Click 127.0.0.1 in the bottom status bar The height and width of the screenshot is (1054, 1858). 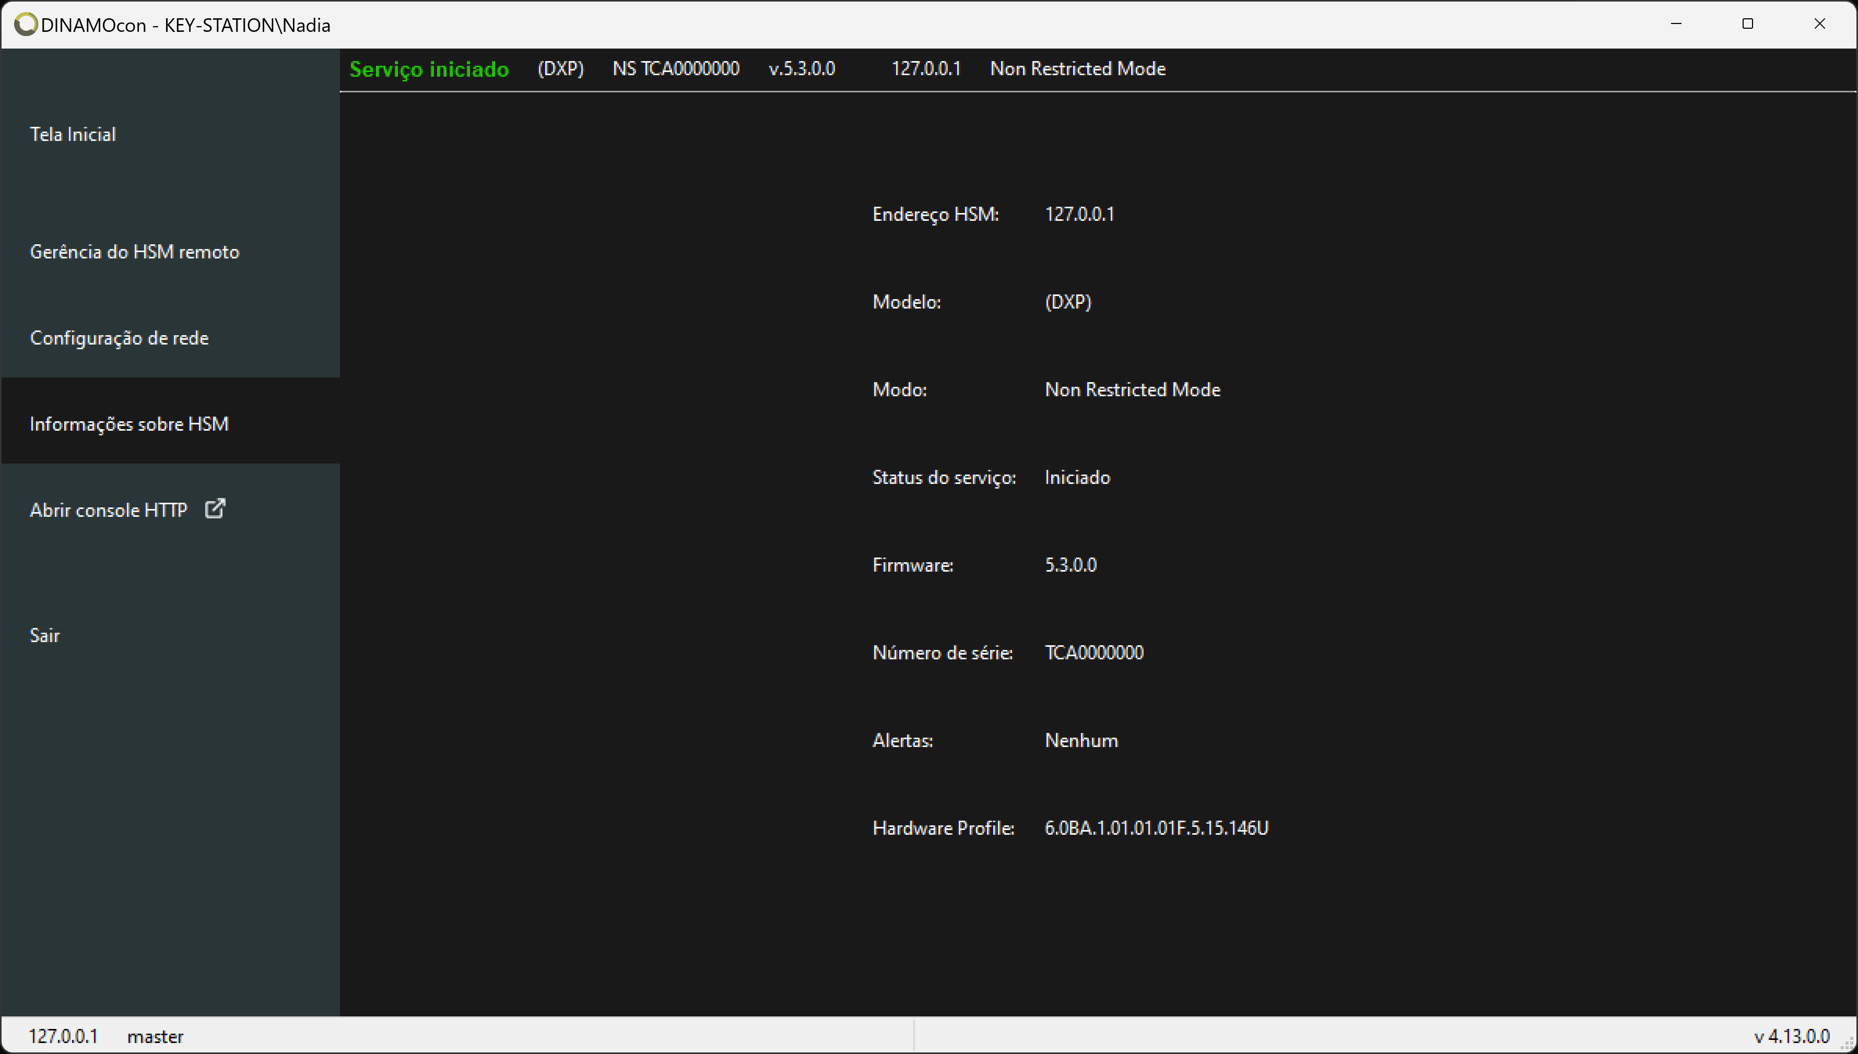click(63, 1037)
